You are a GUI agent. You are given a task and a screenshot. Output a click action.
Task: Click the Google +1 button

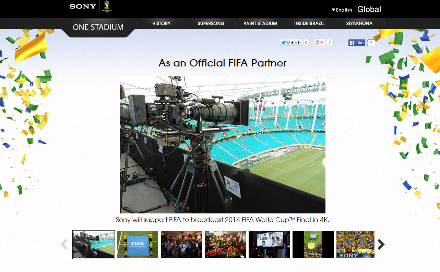pos(320,42)
